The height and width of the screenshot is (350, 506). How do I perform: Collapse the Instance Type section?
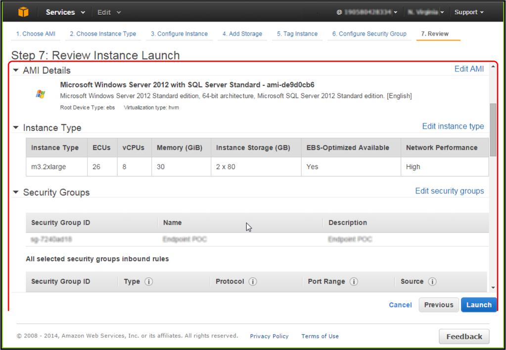point(16,127)
